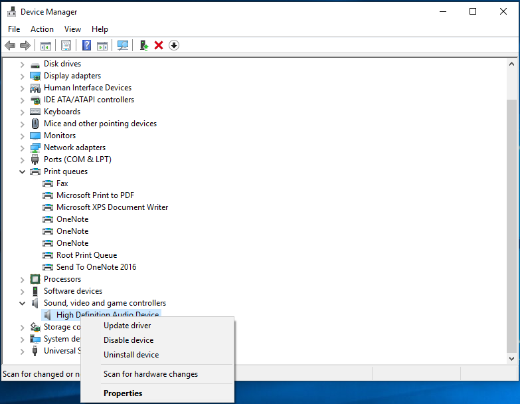Screen dimensions: 520x404
Task: Click the Network adapters category icon
Action: [x=35, y=148]
